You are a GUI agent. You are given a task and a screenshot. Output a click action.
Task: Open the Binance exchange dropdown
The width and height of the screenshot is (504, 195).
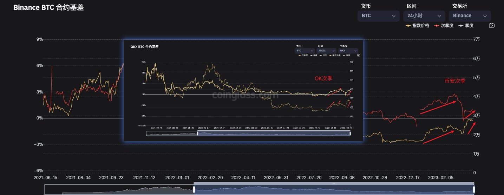470,16
